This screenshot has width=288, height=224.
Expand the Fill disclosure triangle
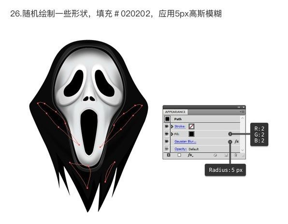172,134
